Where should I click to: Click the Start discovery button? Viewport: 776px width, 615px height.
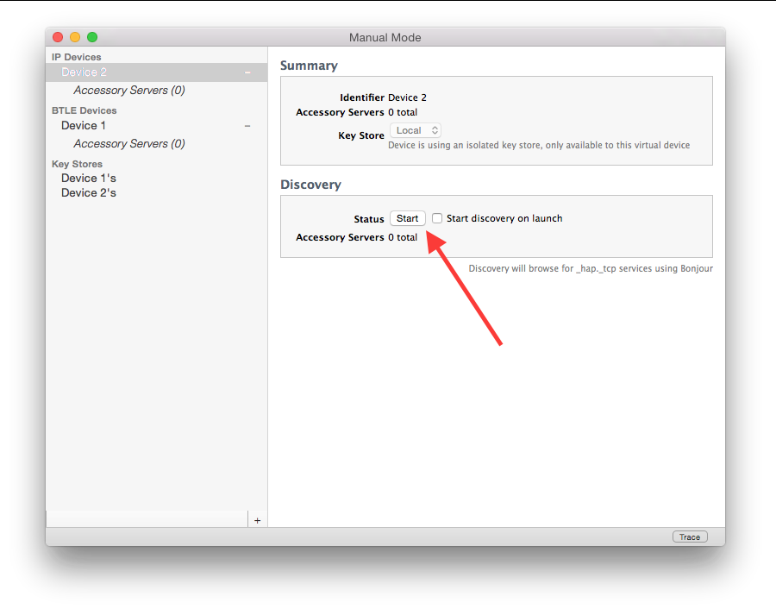pyautogui.click(x=407, y=218)
